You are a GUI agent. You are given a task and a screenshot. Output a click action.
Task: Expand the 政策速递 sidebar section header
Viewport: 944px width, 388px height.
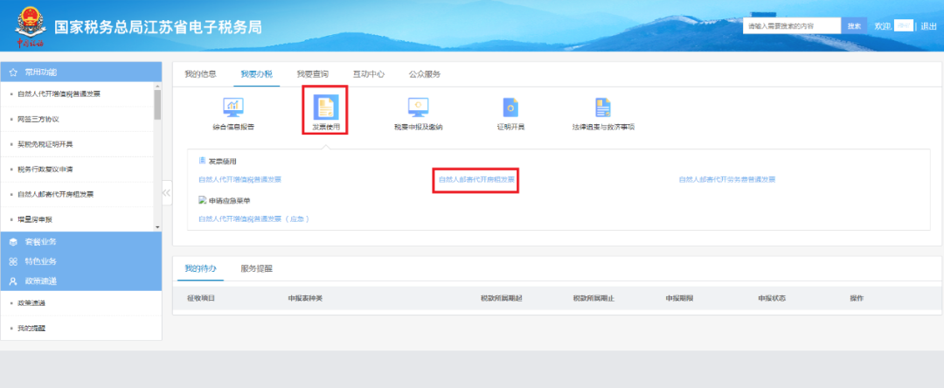click(x=81, y=281)
